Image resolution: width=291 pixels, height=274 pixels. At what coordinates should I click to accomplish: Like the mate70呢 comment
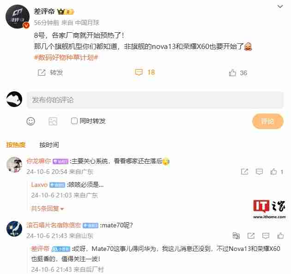pos(280,236)
